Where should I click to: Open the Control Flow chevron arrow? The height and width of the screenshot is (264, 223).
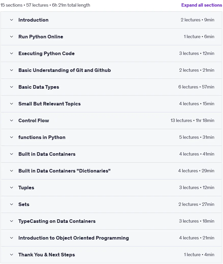tap(12, 120)
